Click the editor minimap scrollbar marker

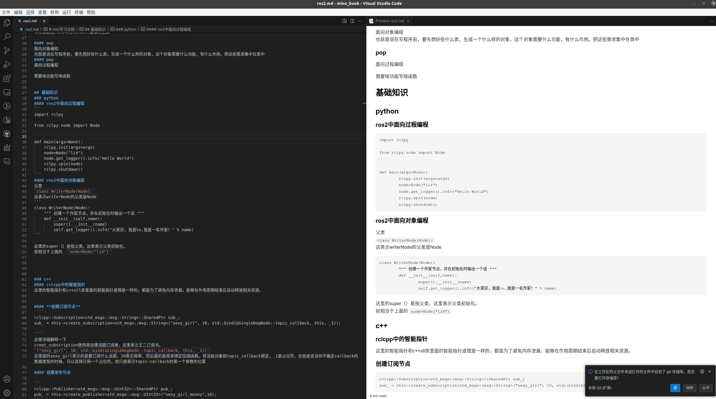[364, 103]
